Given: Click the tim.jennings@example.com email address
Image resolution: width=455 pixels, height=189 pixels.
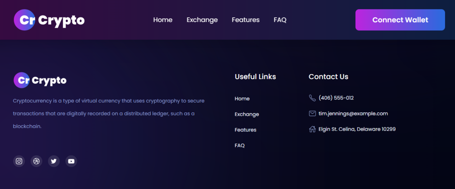Looking at the screenshot, I should click(x=353, y=113).
